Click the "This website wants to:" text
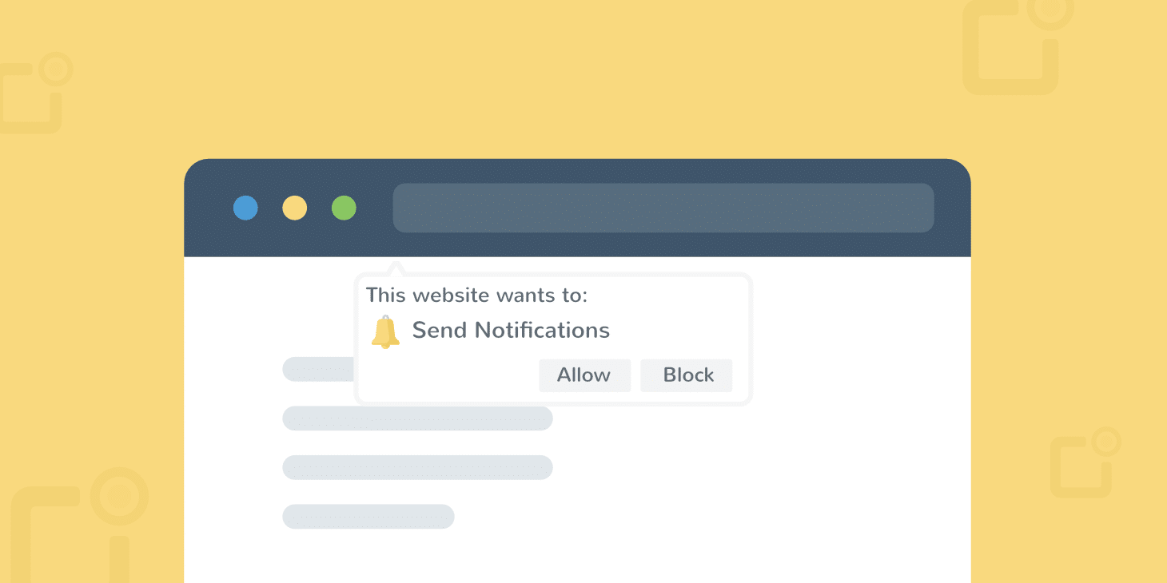This screenshot has height=583, width=1167. pos(476,295)
